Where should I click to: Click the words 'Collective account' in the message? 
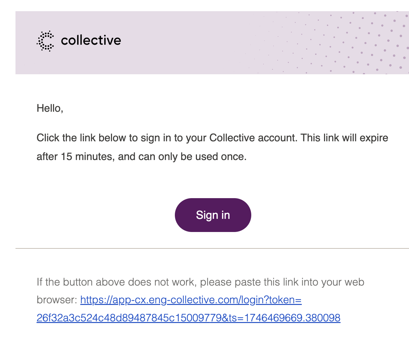click(x=253, y=138)
